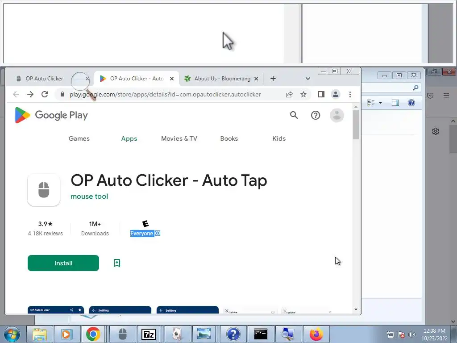
Task: Open Google Play account avatar
Action: click(337, 115)
